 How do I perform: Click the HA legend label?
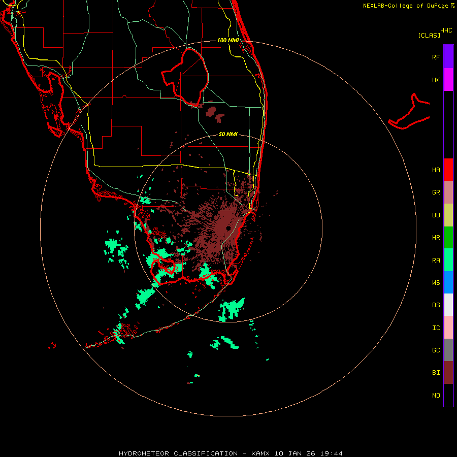pyautogui.click(x=436, y=170)
